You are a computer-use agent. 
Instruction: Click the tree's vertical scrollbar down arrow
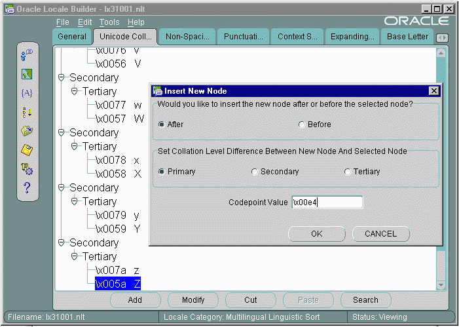[441, 285]
